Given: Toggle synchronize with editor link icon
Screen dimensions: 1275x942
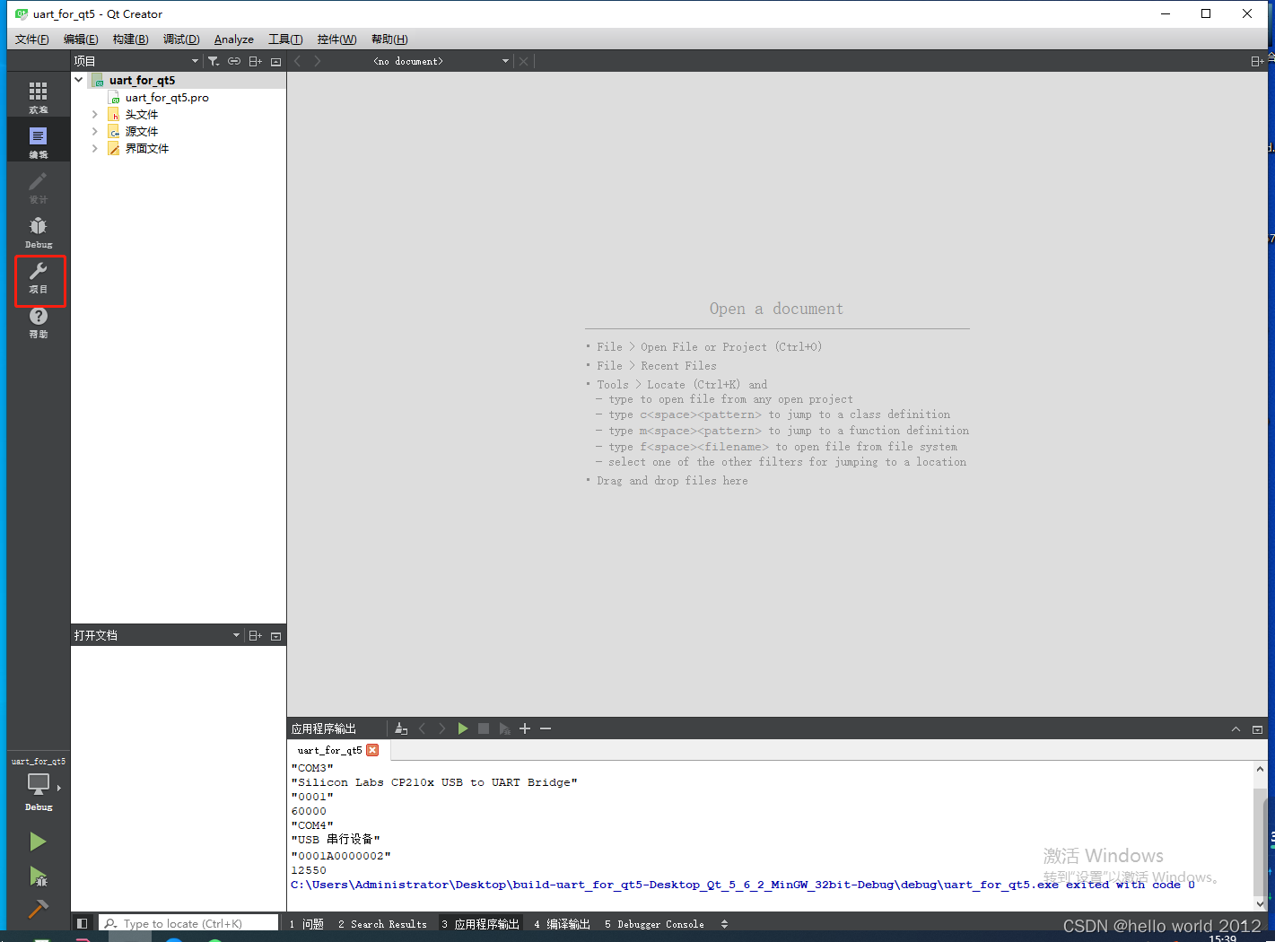Looking at the screenshot, I should tap(234, 61).
